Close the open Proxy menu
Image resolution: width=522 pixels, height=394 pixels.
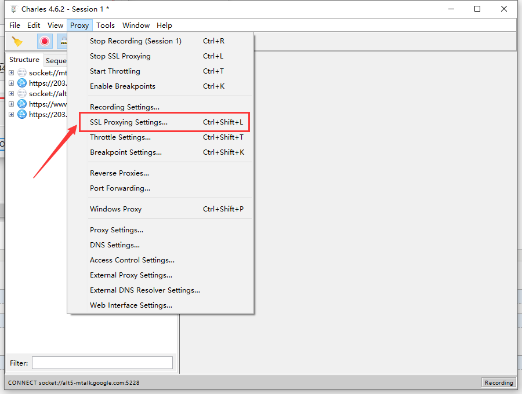point(79,25)
